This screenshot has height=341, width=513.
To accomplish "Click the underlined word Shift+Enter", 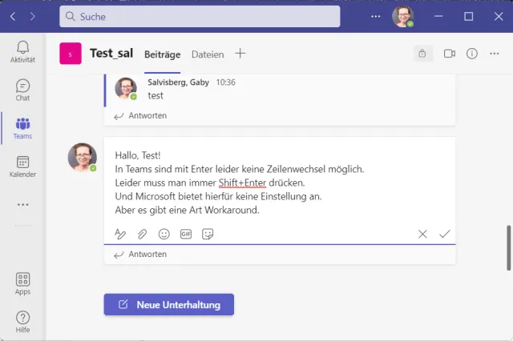I will click(x=242, y=183).
